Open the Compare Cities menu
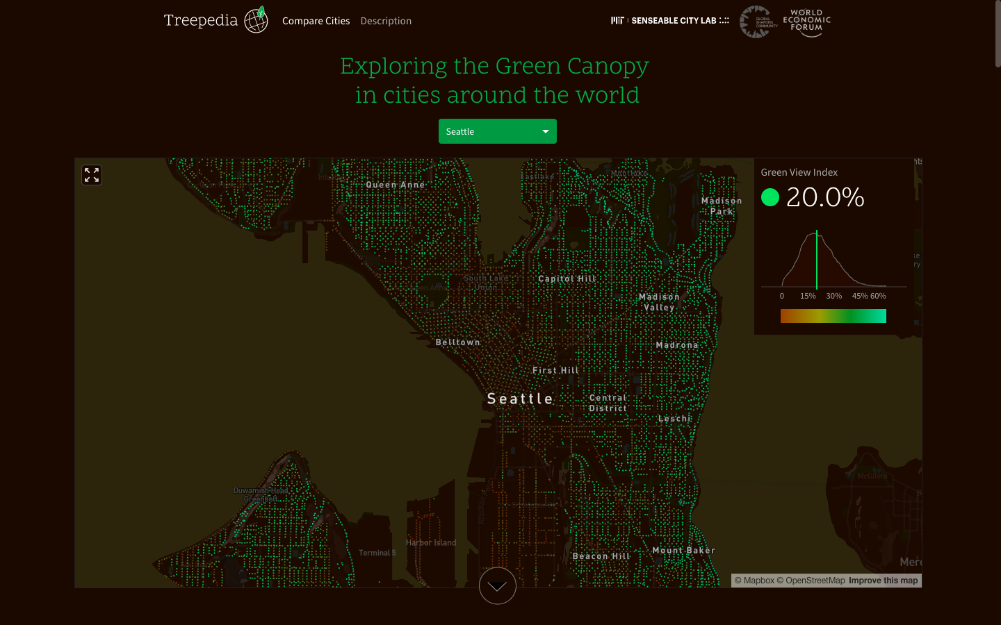This screenshot has width=1001, height=625. pyautogui.click(x=316, y=21)
